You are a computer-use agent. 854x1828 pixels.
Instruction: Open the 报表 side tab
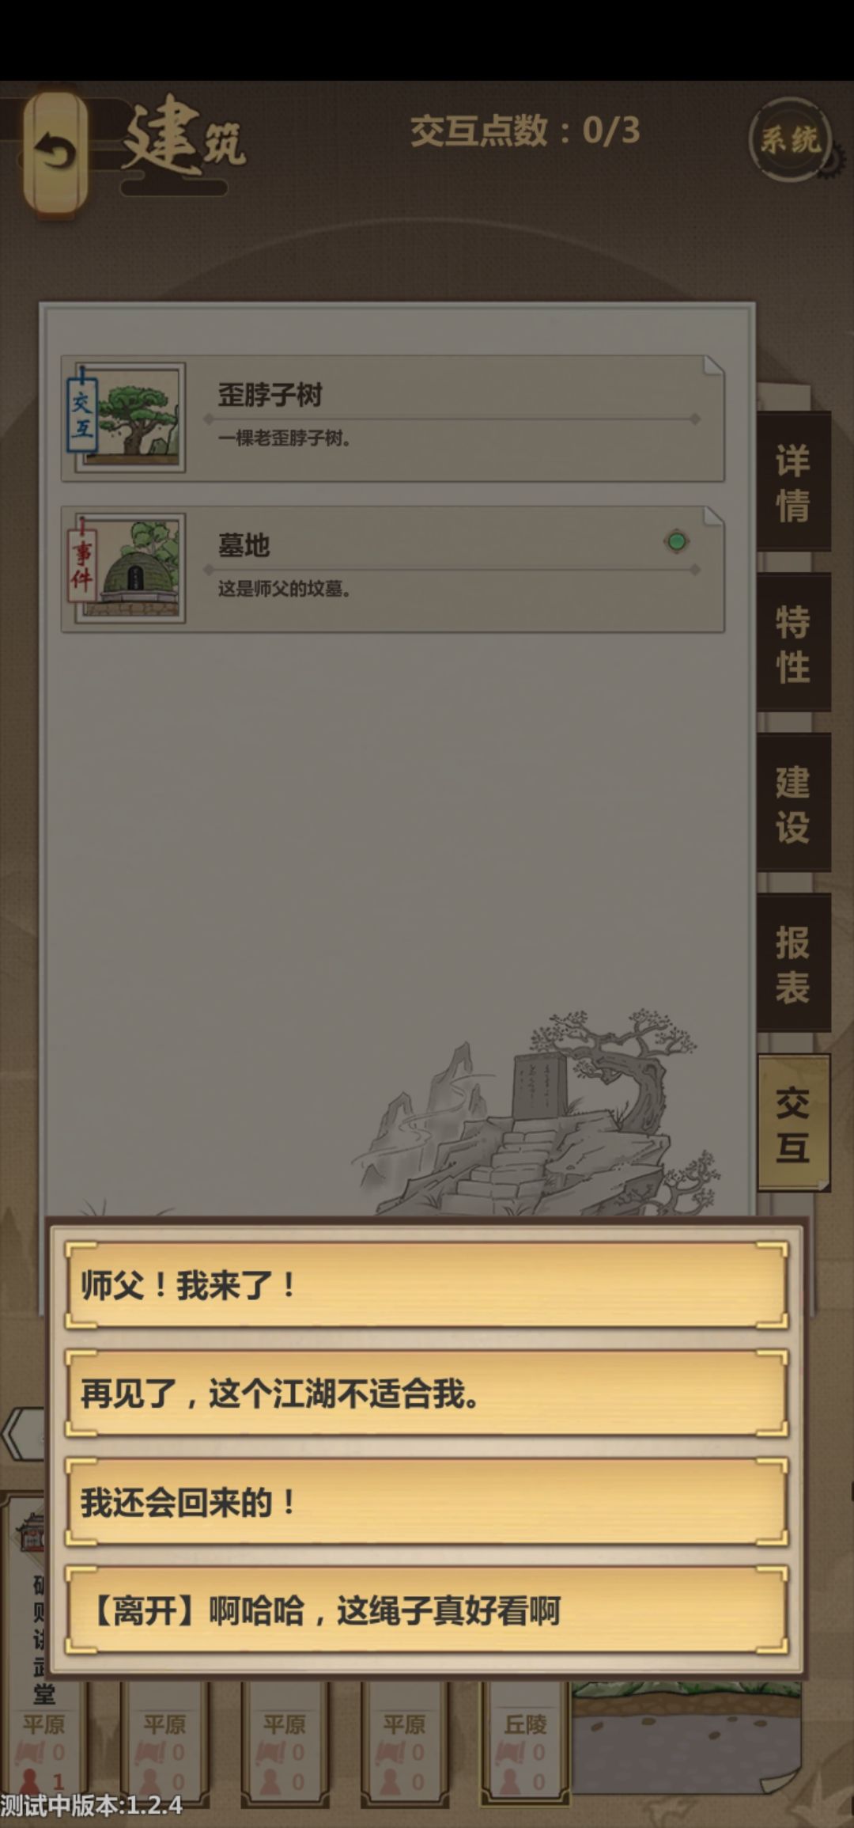[793, 963]
